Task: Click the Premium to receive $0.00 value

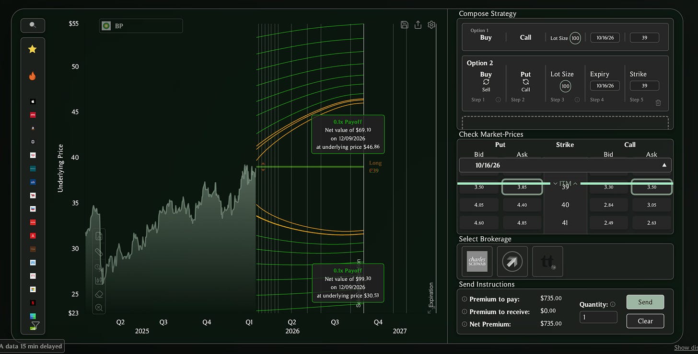Action: pos(548,311)
